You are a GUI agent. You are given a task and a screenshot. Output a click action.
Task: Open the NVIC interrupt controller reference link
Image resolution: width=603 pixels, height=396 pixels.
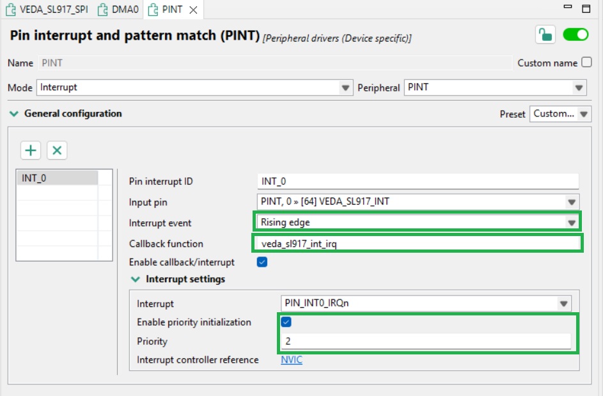click(x=292, y=360)
